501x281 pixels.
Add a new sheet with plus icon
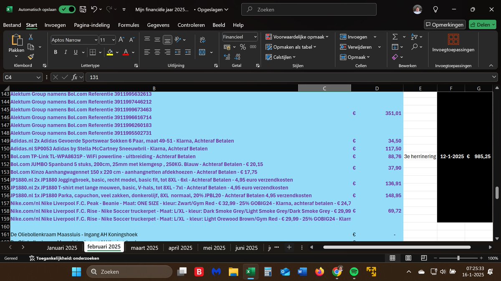289,247
